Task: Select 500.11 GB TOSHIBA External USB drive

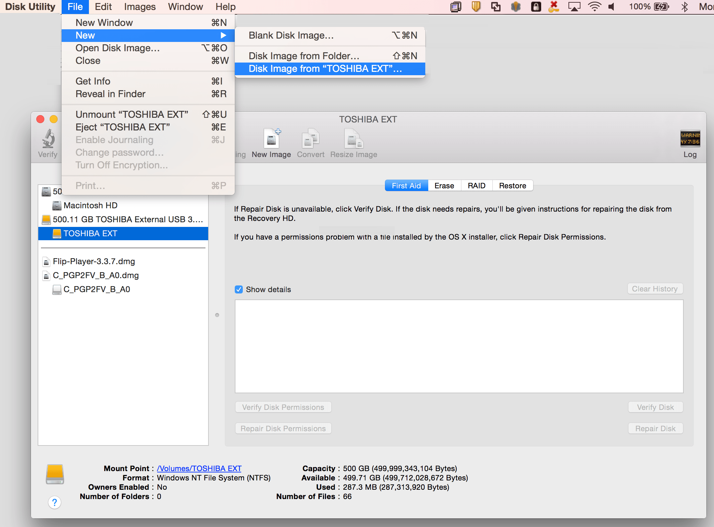Action: point(128,220)
